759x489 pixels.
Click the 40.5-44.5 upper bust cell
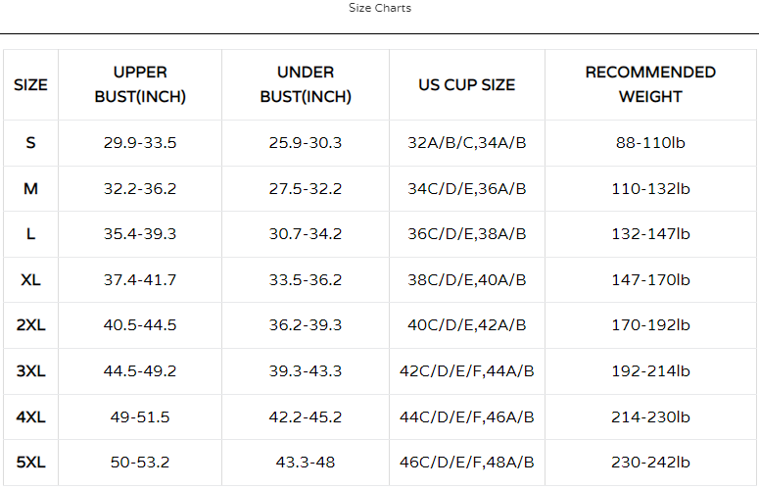140,325
